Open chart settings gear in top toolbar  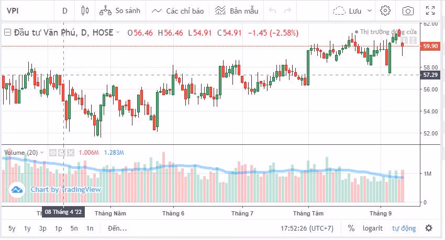[x=385, y=10]
